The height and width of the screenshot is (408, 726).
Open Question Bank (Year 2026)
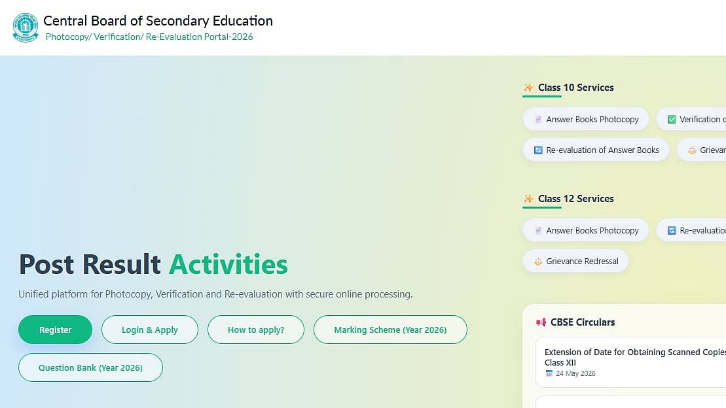pos(90,367)
